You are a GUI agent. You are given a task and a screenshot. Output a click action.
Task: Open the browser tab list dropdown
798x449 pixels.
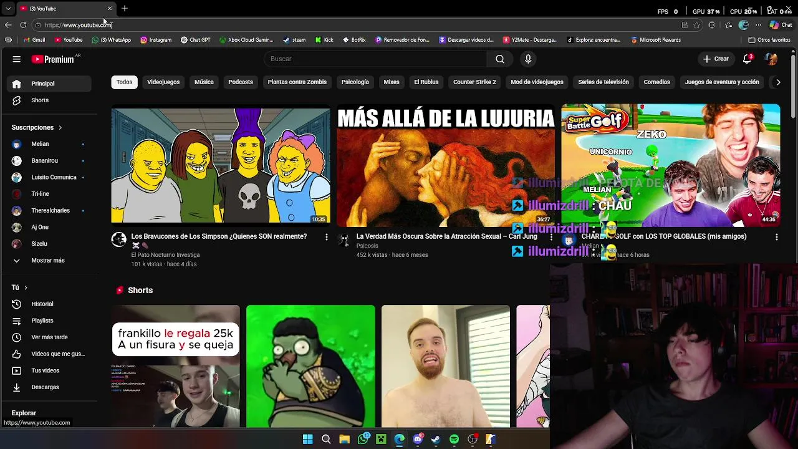(8, 8)
